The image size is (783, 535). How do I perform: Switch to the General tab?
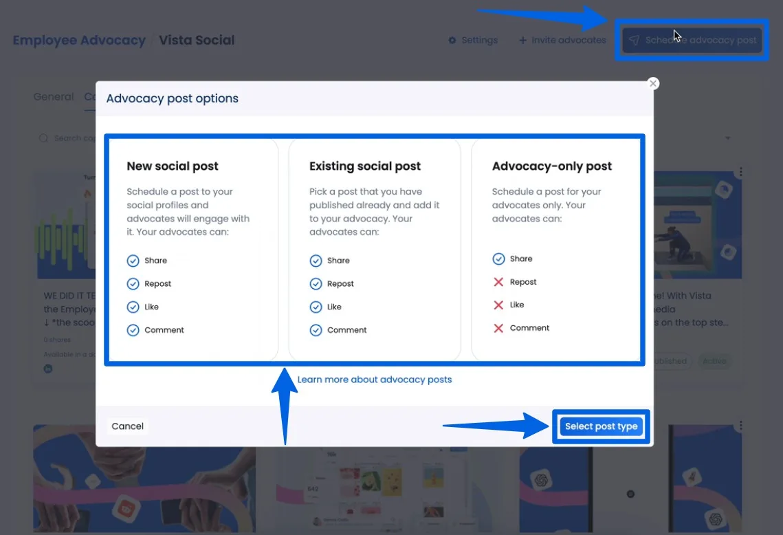pos(53,96)
